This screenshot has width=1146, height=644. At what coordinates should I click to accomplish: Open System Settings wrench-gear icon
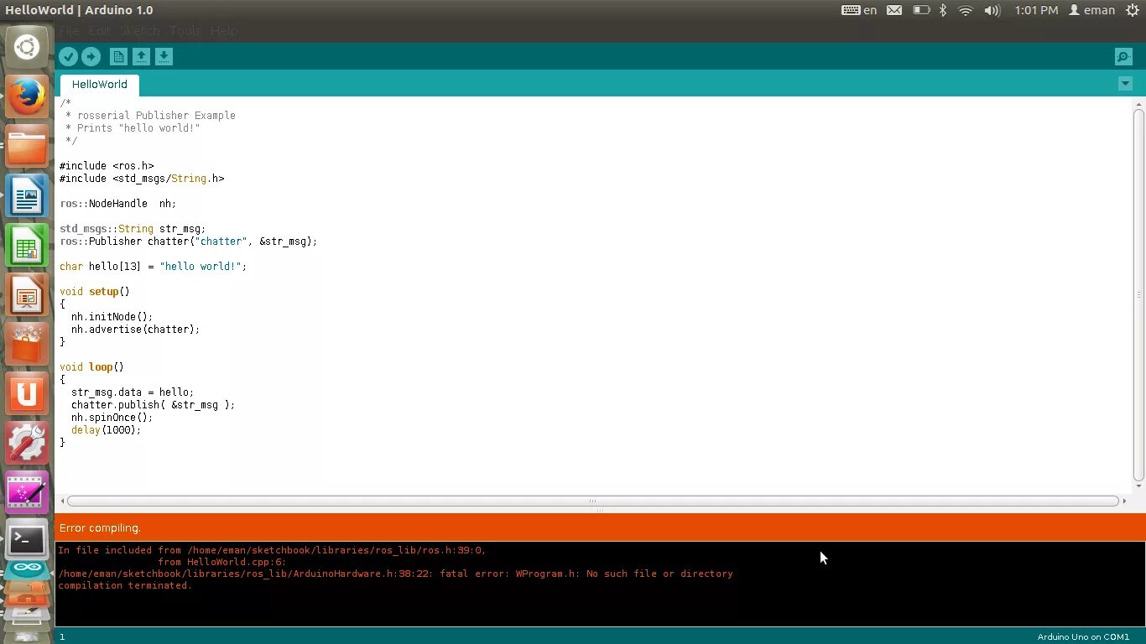pyautogui.click(x=27, y=443)
